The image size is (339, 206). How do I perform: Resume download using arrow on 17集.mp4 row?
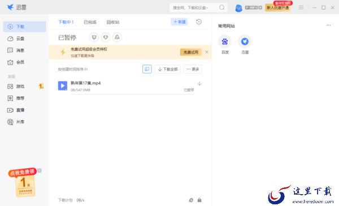[199, 83]
